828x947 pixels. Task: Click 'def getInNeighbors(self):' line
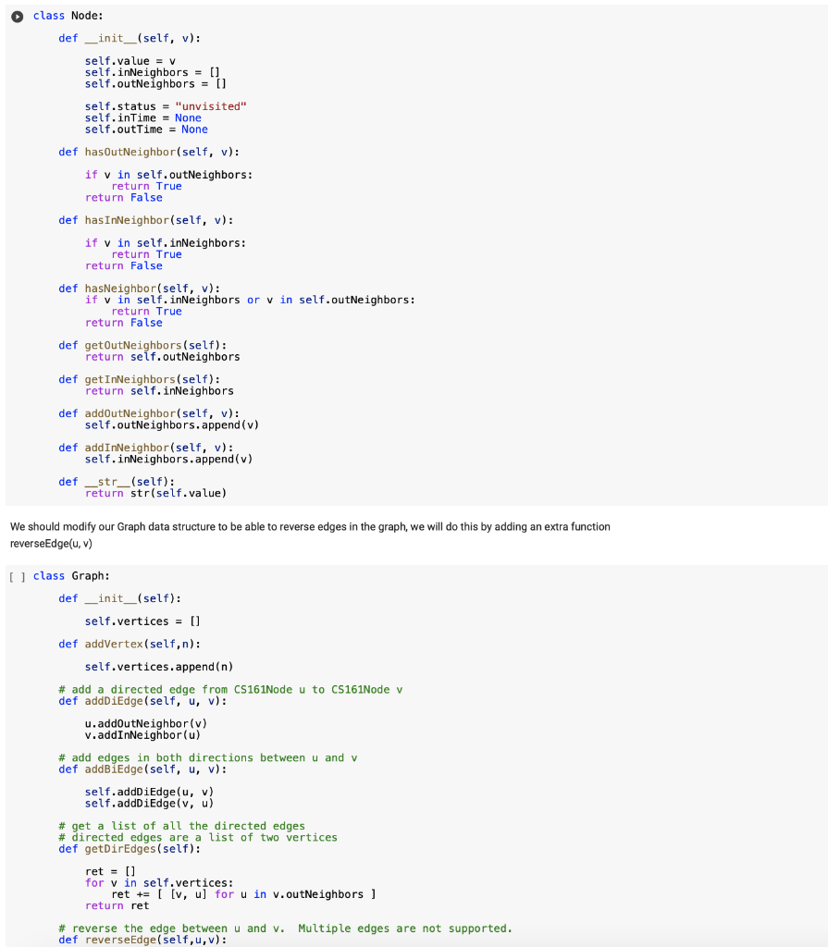coord(139,379)
